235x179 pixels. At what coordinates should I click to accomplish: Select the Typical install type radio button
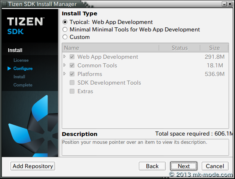click(x=65, y=22)
